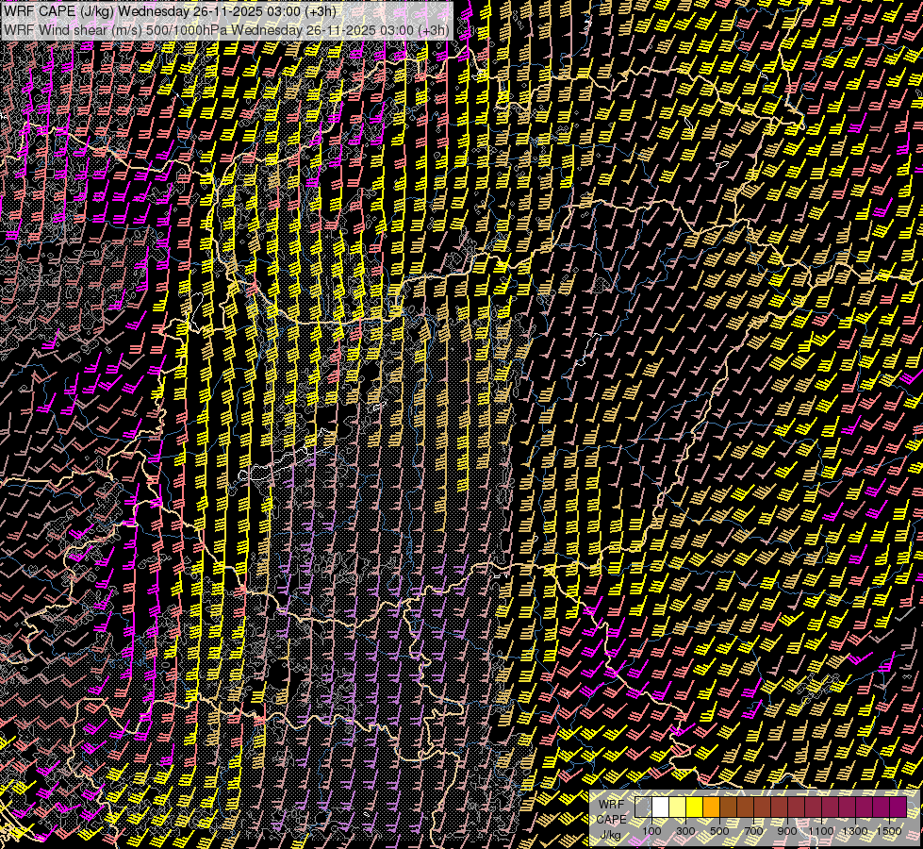Click the gray leftmost legend swatch
This screenshot has width=923, height=849.
click(643, 807)
